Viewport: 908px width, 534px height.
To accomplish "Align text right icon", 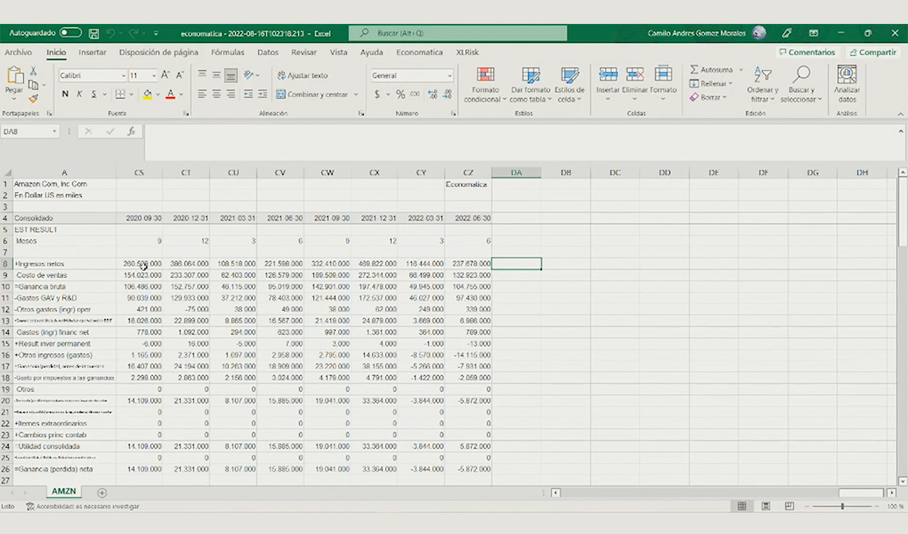I will (x=230, y=94).
